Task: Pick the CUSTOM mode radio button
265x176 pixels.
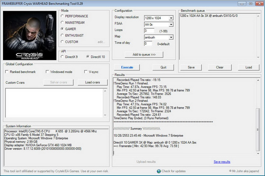Action: click(x=62, y=42)
